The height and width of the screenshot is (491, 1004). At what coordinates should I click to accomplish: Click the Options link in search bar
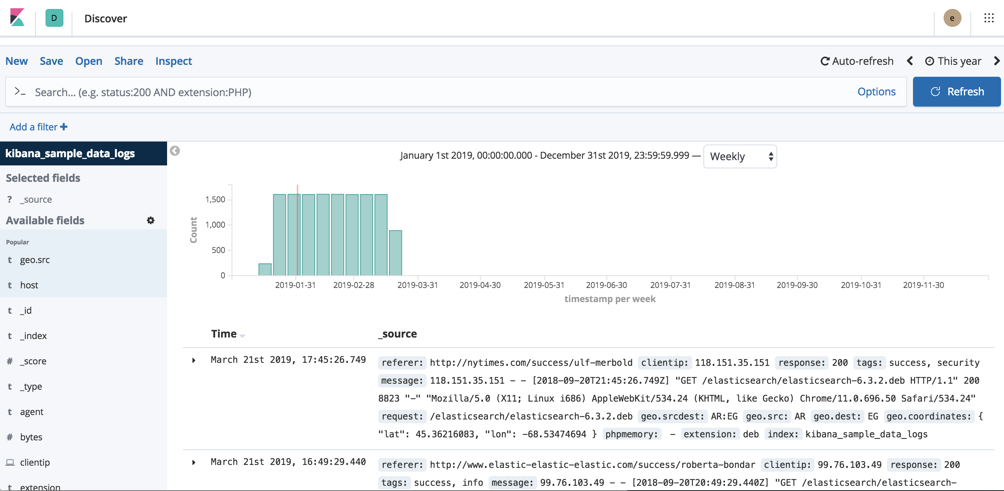coord(876,92)
